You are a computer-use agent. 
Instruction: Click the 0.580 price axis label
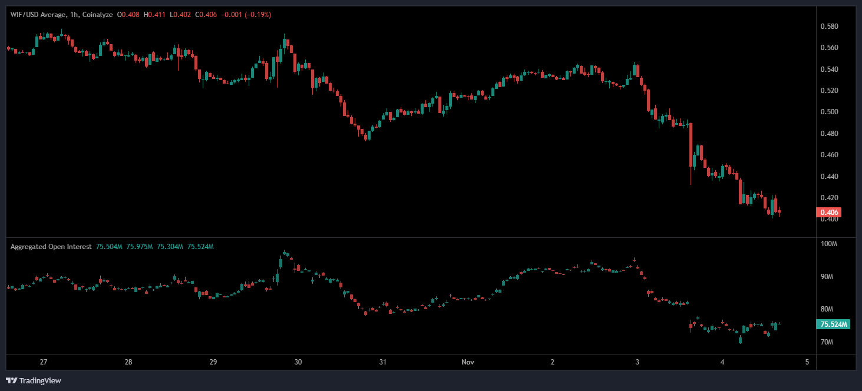(829, 26)
